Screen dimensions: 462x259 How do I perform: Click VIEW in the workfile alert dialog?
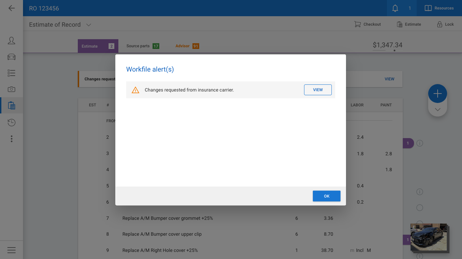318,90
